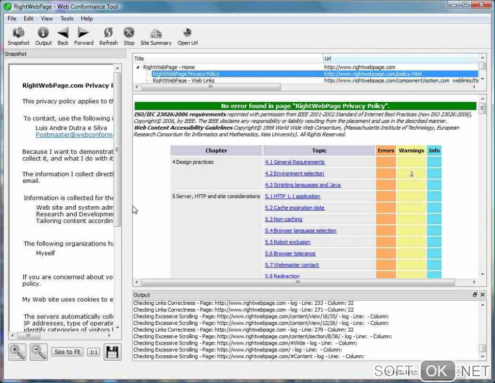Viewport: 495px width, 383px height.
Task: Collapse the RightWebPage - Home tree node
Action: click(x=138, y=67)
